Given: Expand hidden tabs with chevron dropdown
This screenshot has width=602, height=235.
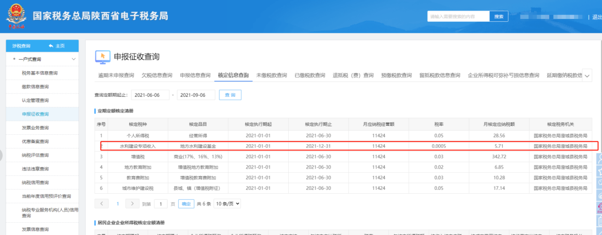Looking at the screenshot, I should pos(587,76).
